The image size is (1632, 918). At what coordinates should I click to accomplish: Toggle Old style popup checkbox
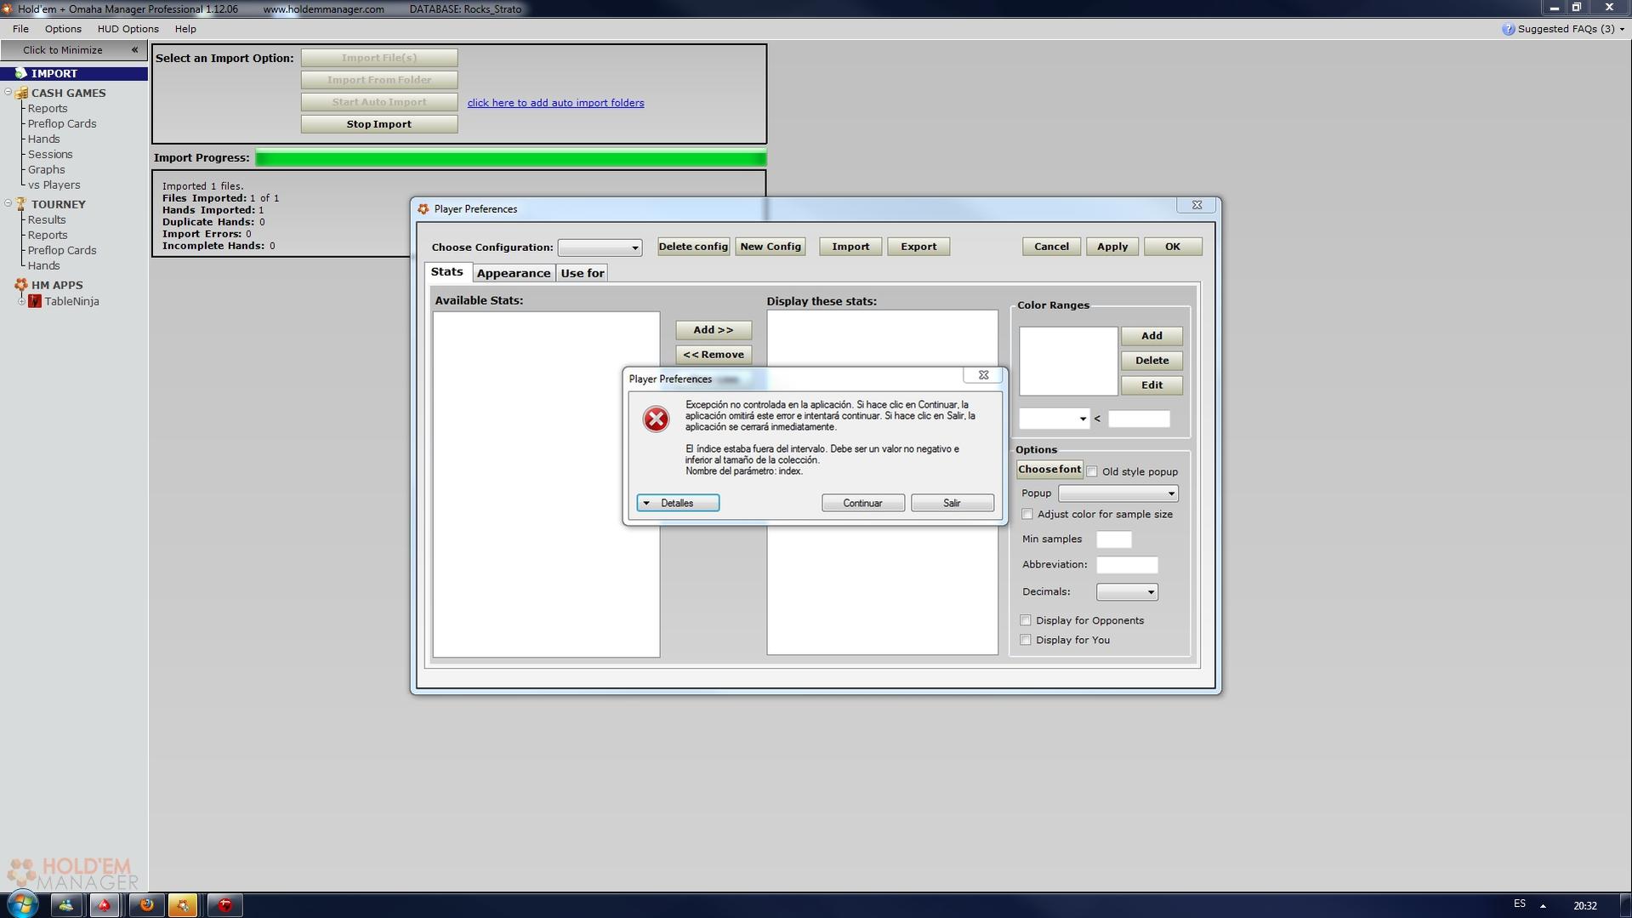pyautogui.click(x=1092, y=471)
